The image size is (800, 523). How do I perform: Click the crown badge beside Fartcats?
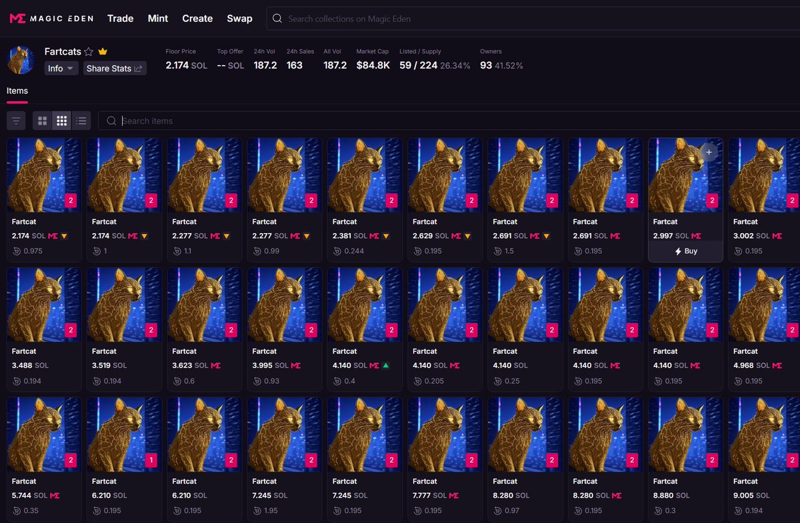click(x=103, y=51)
